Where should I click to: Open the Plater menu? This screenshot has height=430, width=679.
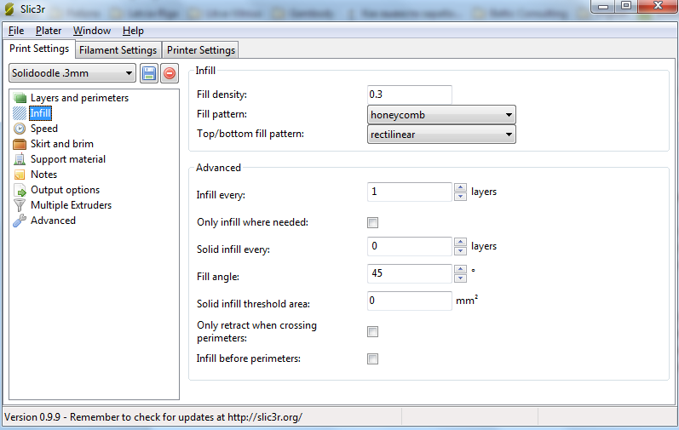(x=49, y=31)
